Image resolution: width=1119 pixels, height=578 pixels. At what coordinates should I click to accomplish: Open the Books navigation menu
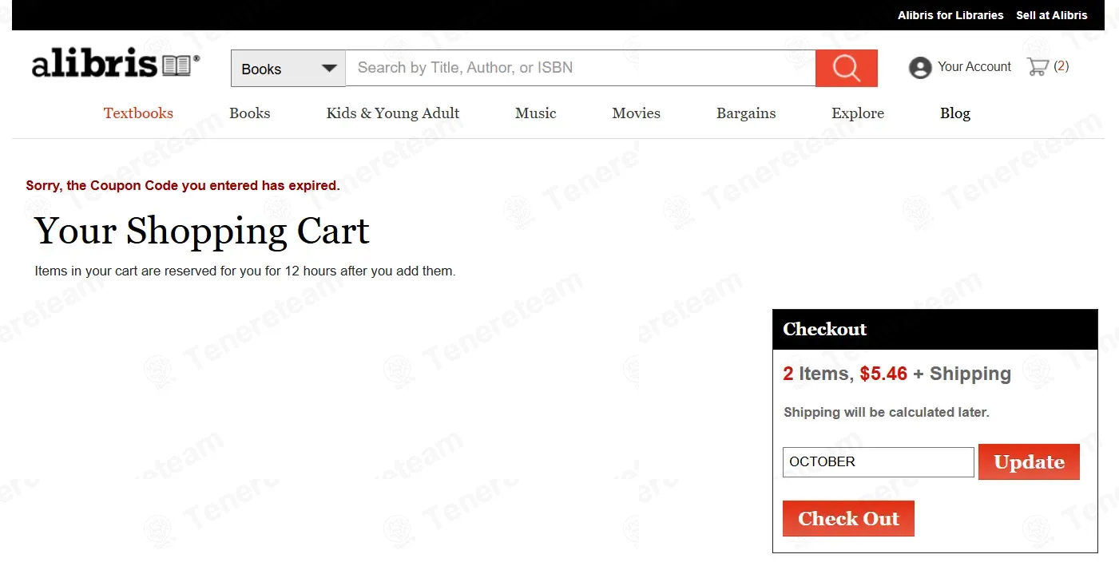click(250, 113)
